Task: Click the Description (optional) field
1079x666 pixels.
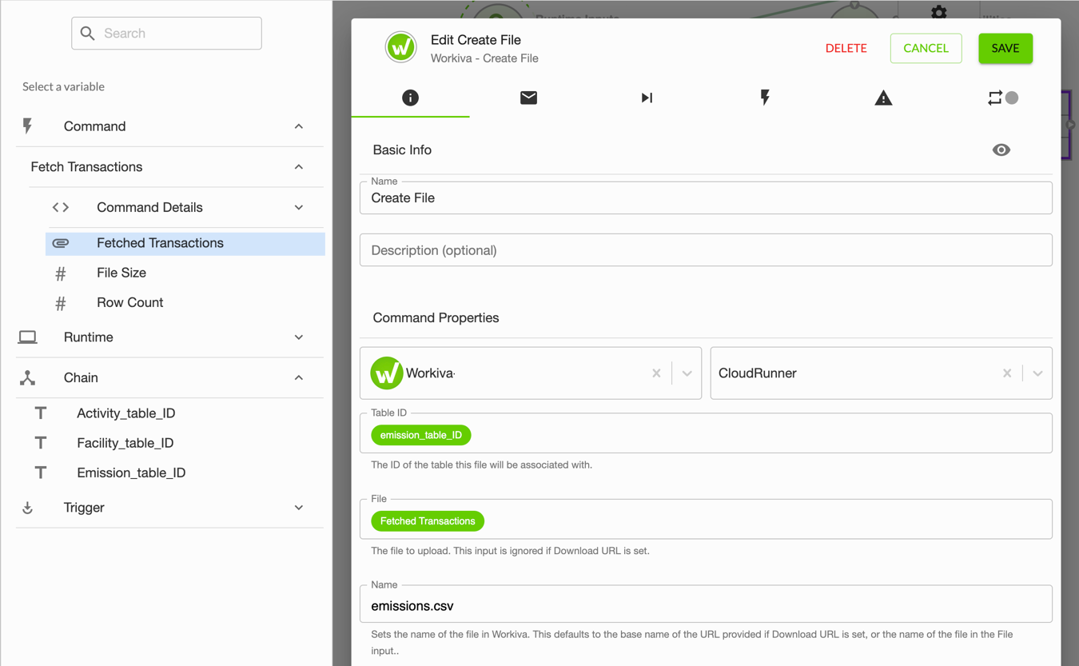Action: click(706, 250)
